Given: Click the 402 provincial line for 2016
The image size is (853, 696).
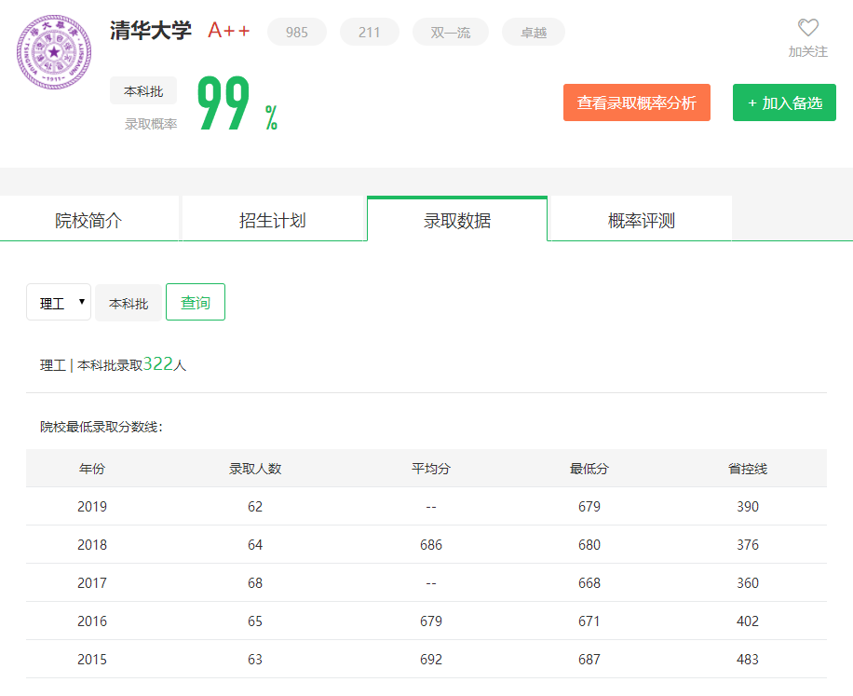Looking at the screenshot, I should coord(748,621).
